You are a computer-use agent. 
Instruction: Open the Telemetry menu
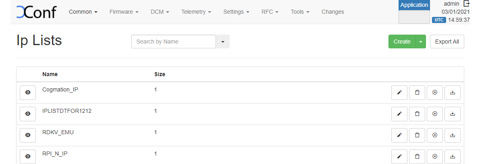(196, 12)
